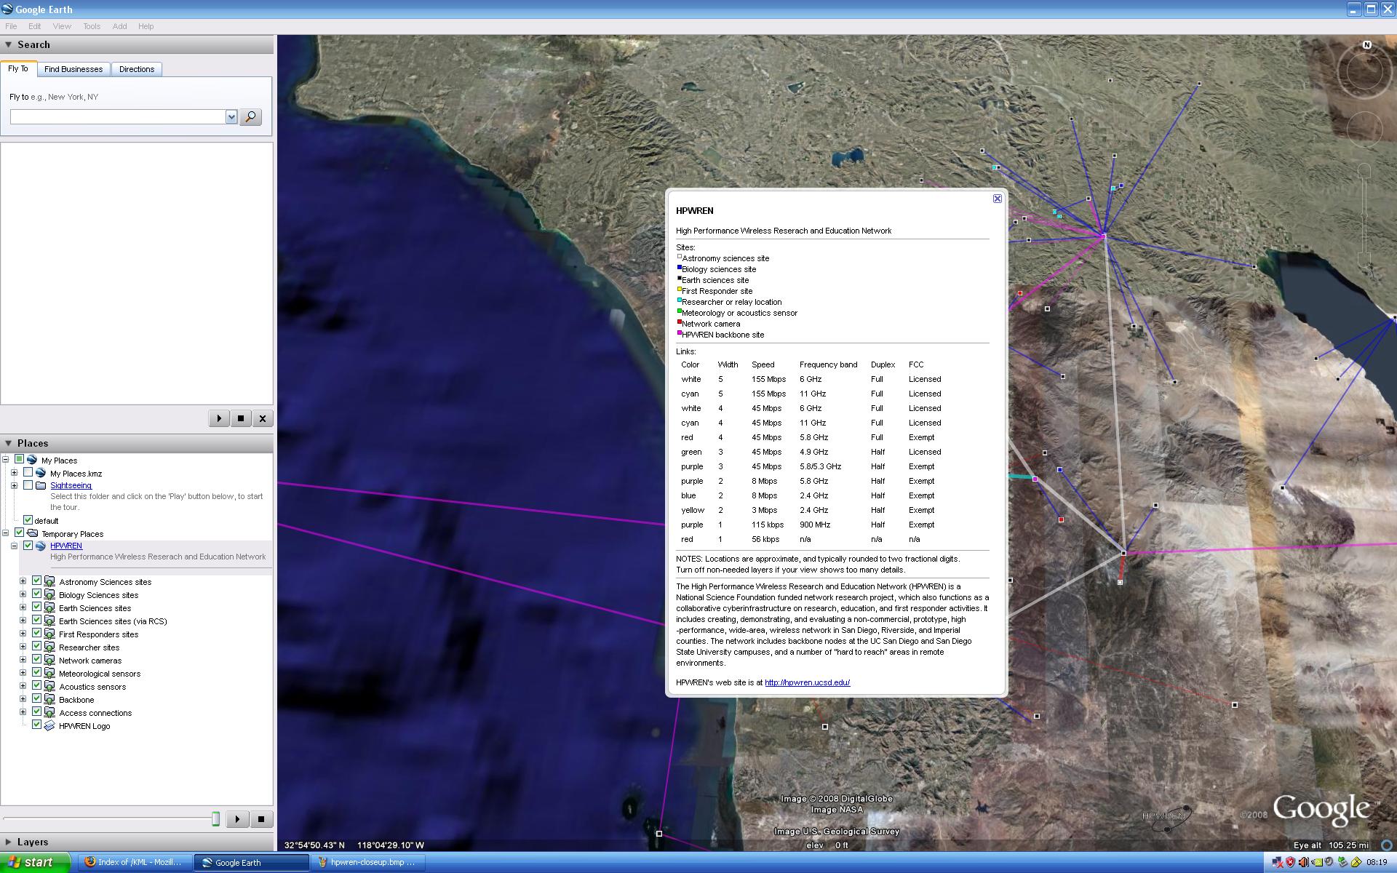1397x873 pixels.
Task: Expand the Astronomy Sciences sites tree node
Action: pos(23,581)
